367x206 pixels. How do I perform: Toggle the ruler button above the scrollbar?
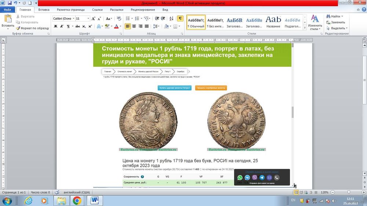[364, 40]
